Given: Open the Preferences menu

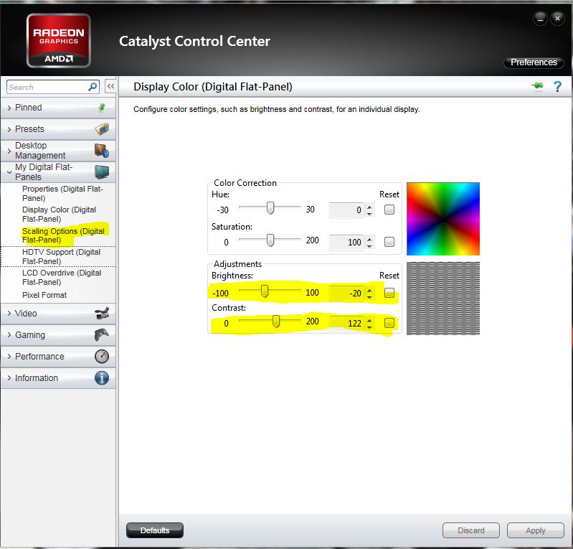Looking at the screenshot, I should [x=534, y=62].
